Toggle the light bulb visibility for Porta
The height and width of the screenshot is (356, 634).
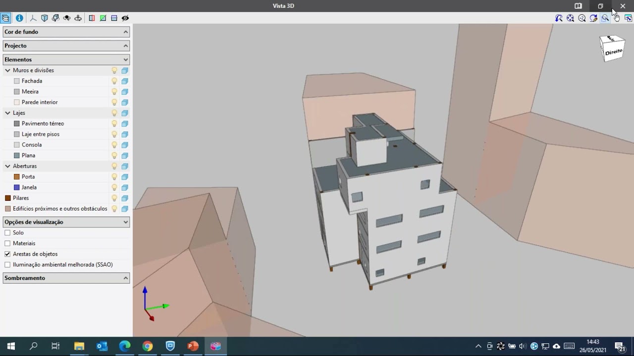pyautogui.click(x=114, y=177)
